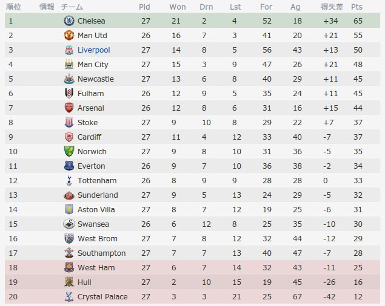This screenshot has height=306, width=385.
Task: Open the Man City team name
Action: (x=93, y=65)
